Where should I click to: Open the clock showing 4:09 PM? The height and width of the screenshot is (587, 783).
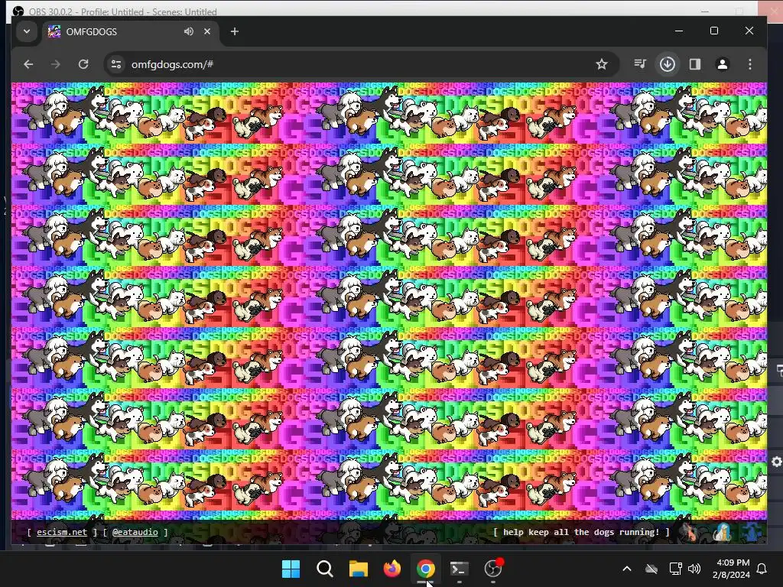[x=732, y=569]
